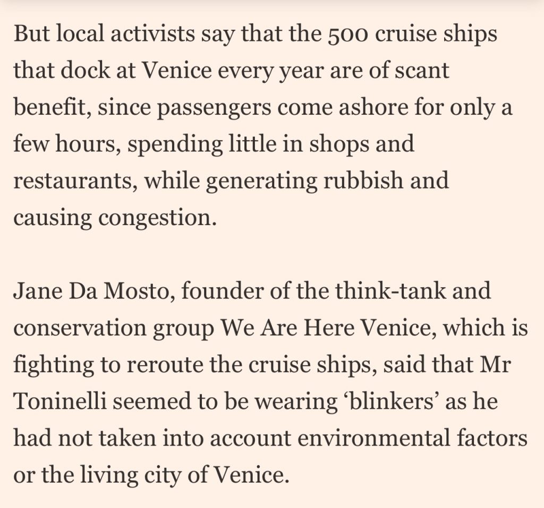Click the word 'think-tank' in second paragraph

pyautogui.click(x=391, y=290)
